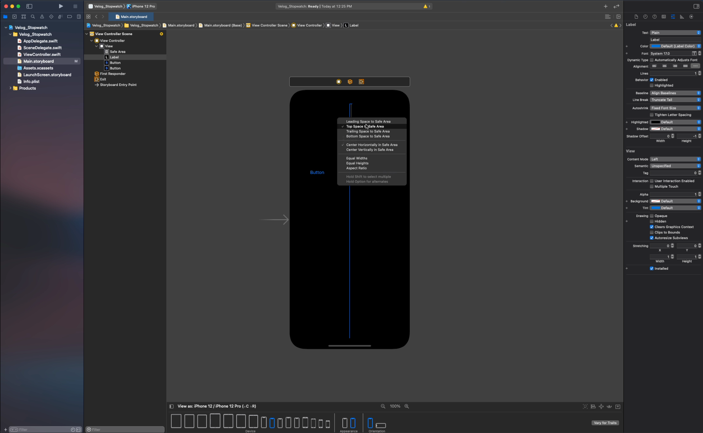This screenshot has width=703, height=433.
Task: Open the Issue navigator warning icon
Action: [x=42, y=16]
